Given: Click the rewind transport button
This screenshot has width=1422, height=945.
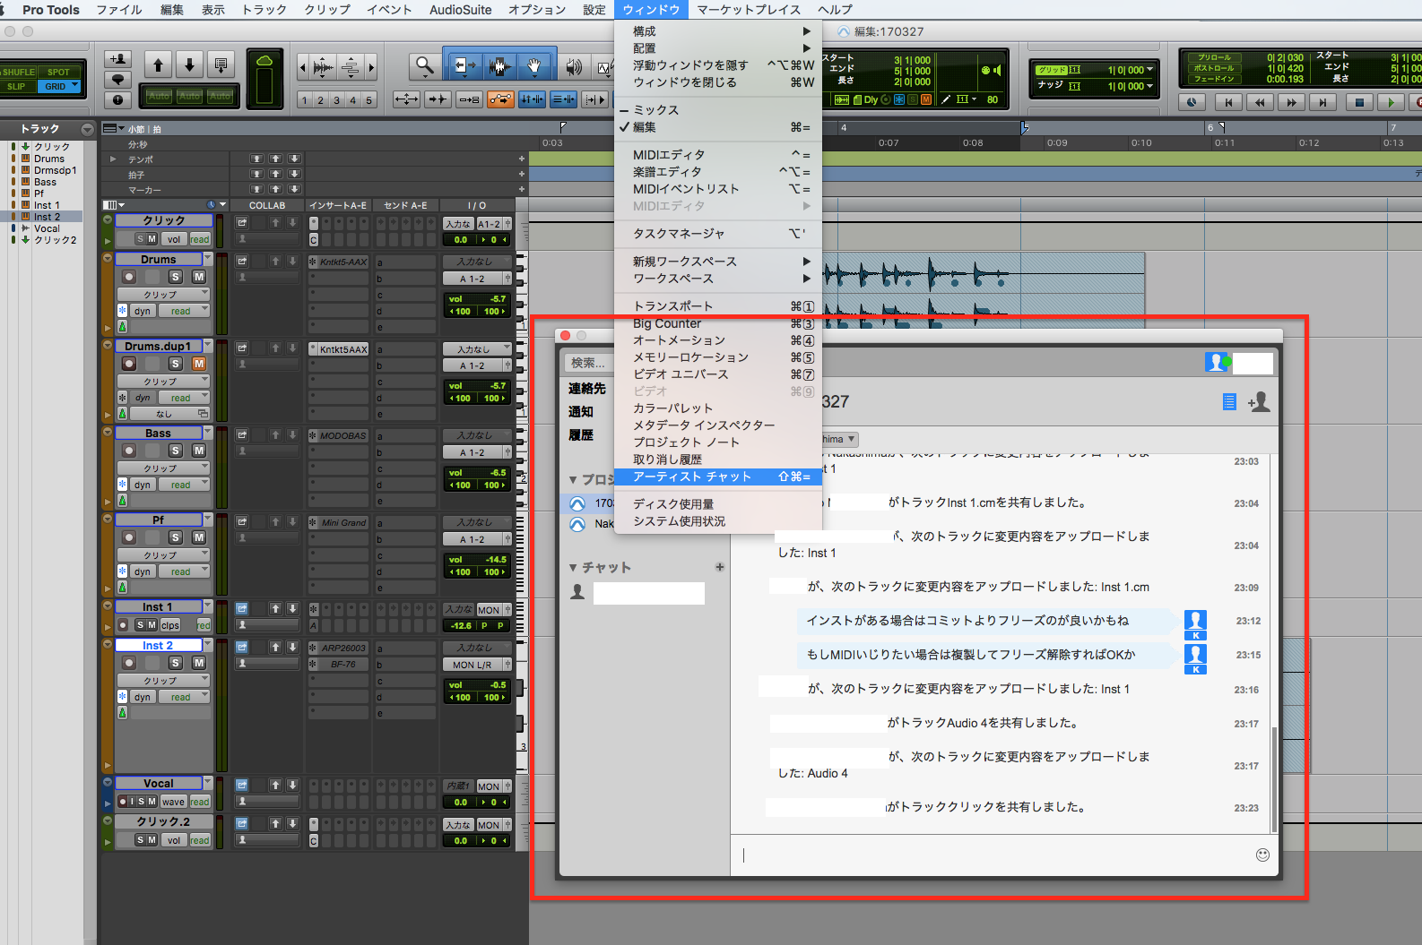Looking at the screenshot, I should [1260, 102].
